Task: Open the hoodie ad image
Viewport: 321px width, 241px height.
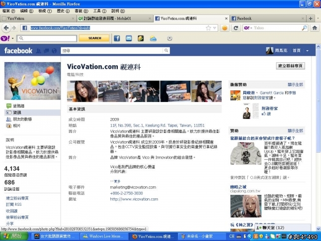Action: [246, 153]
